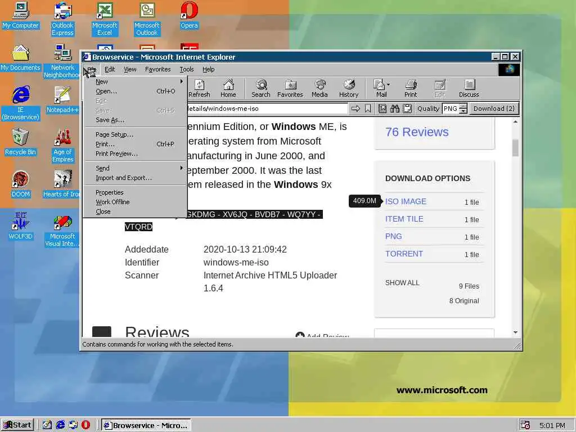Click the page scrollbar up arrow

click(x=515, y=121)
